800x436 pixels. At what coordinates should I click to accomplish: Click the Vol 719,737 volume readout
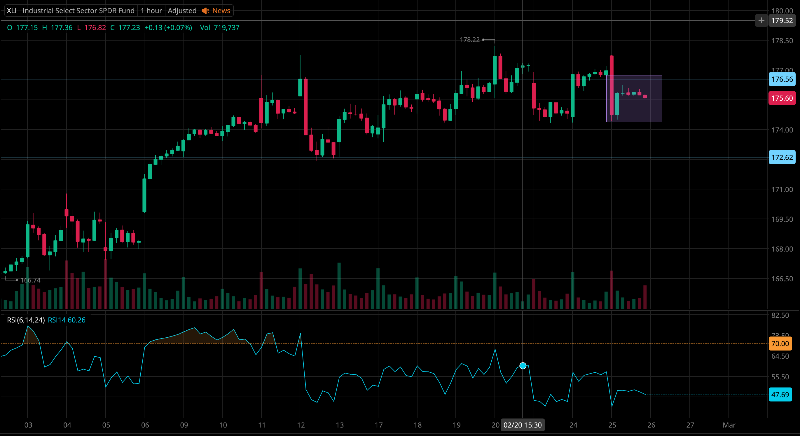point(220,28)
